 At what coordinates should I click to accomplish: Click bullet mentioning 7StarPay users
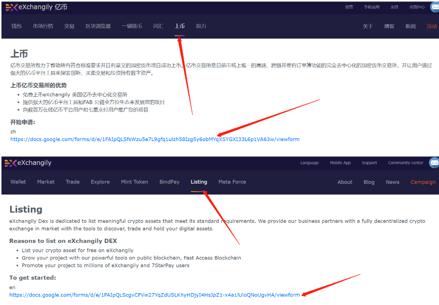[105, 265]
